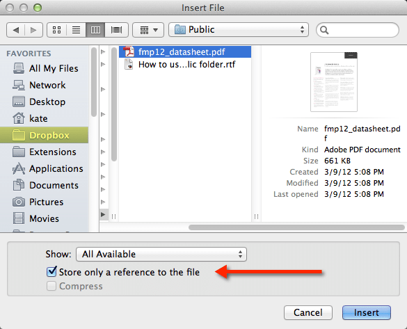Open the item arrangement dropdown
Image resolution: width=407 pixels, height=329 pixels.
(x=148, y=30)
